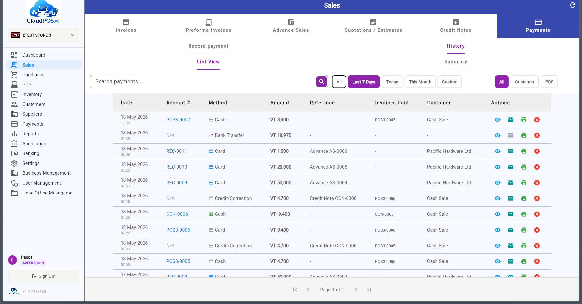The height and width of the screenshot is (304, 582).
Task: Open Head Office Management from sidebar
Action: point(43,193)
